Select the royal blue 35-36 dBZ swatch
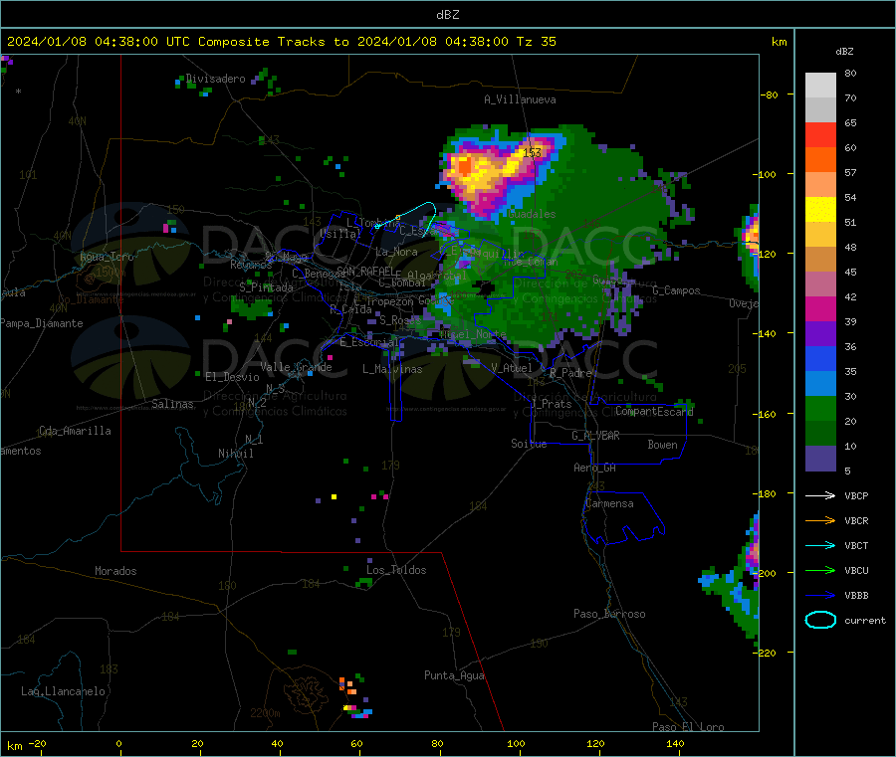This screenshot has width=896, height=757. coord(820,359)
